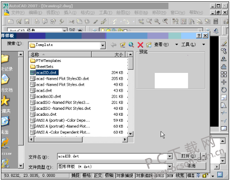
Task: Click the red Delete X icon
Action: click(140, 45)
